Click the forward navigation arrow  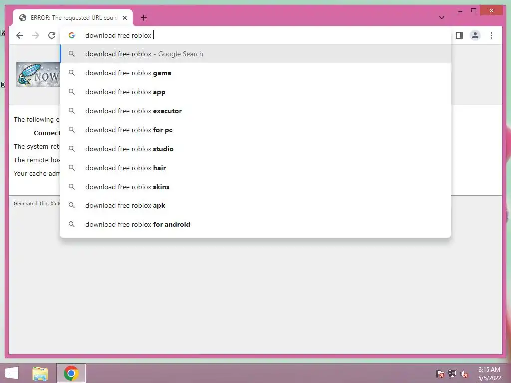pos(36,35)
